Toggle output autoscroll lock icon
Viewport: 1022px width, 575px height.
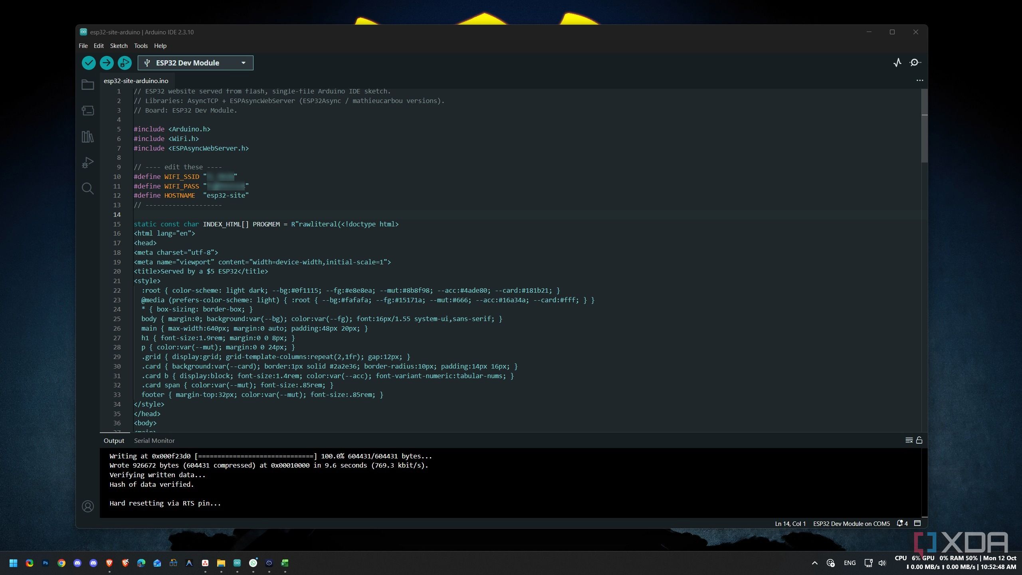tap(919, 440)
